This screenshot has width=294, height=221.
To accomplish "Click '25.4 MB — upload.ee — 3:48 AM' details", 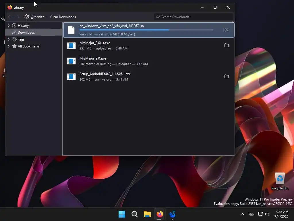I will 103,48.
